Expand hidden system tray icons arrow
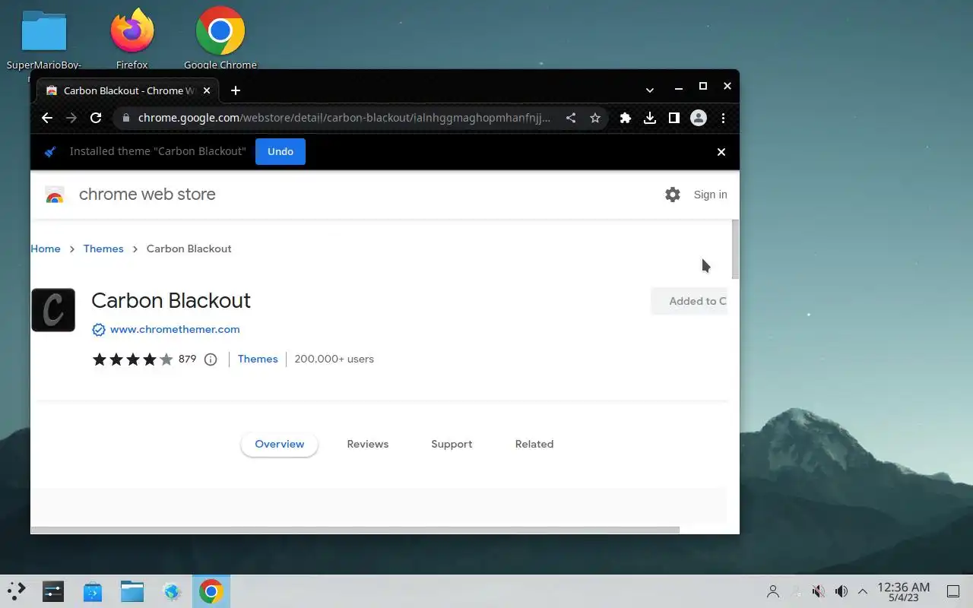 click(x=863, y=591)
